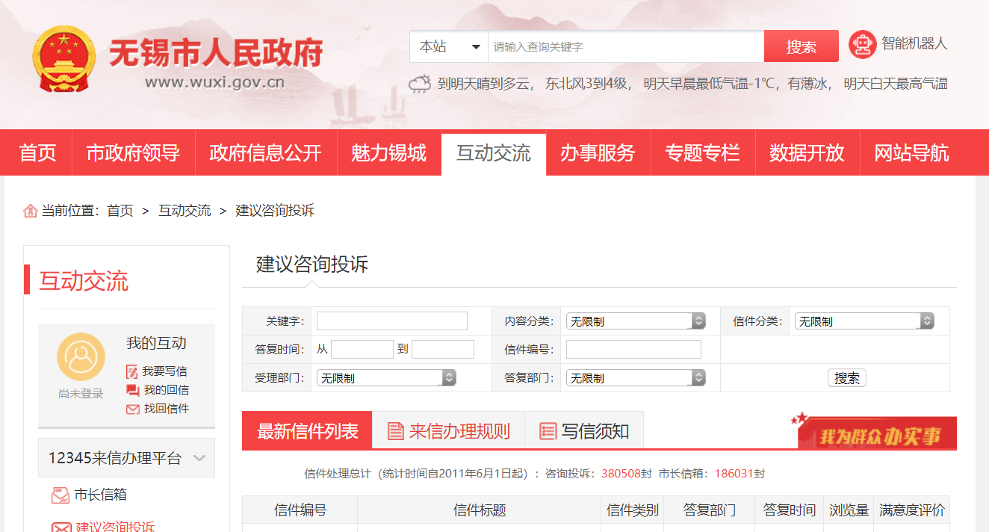989x532 pixels.
Task: Open the 办事服务 navigation menu
Action: point(598,153)
